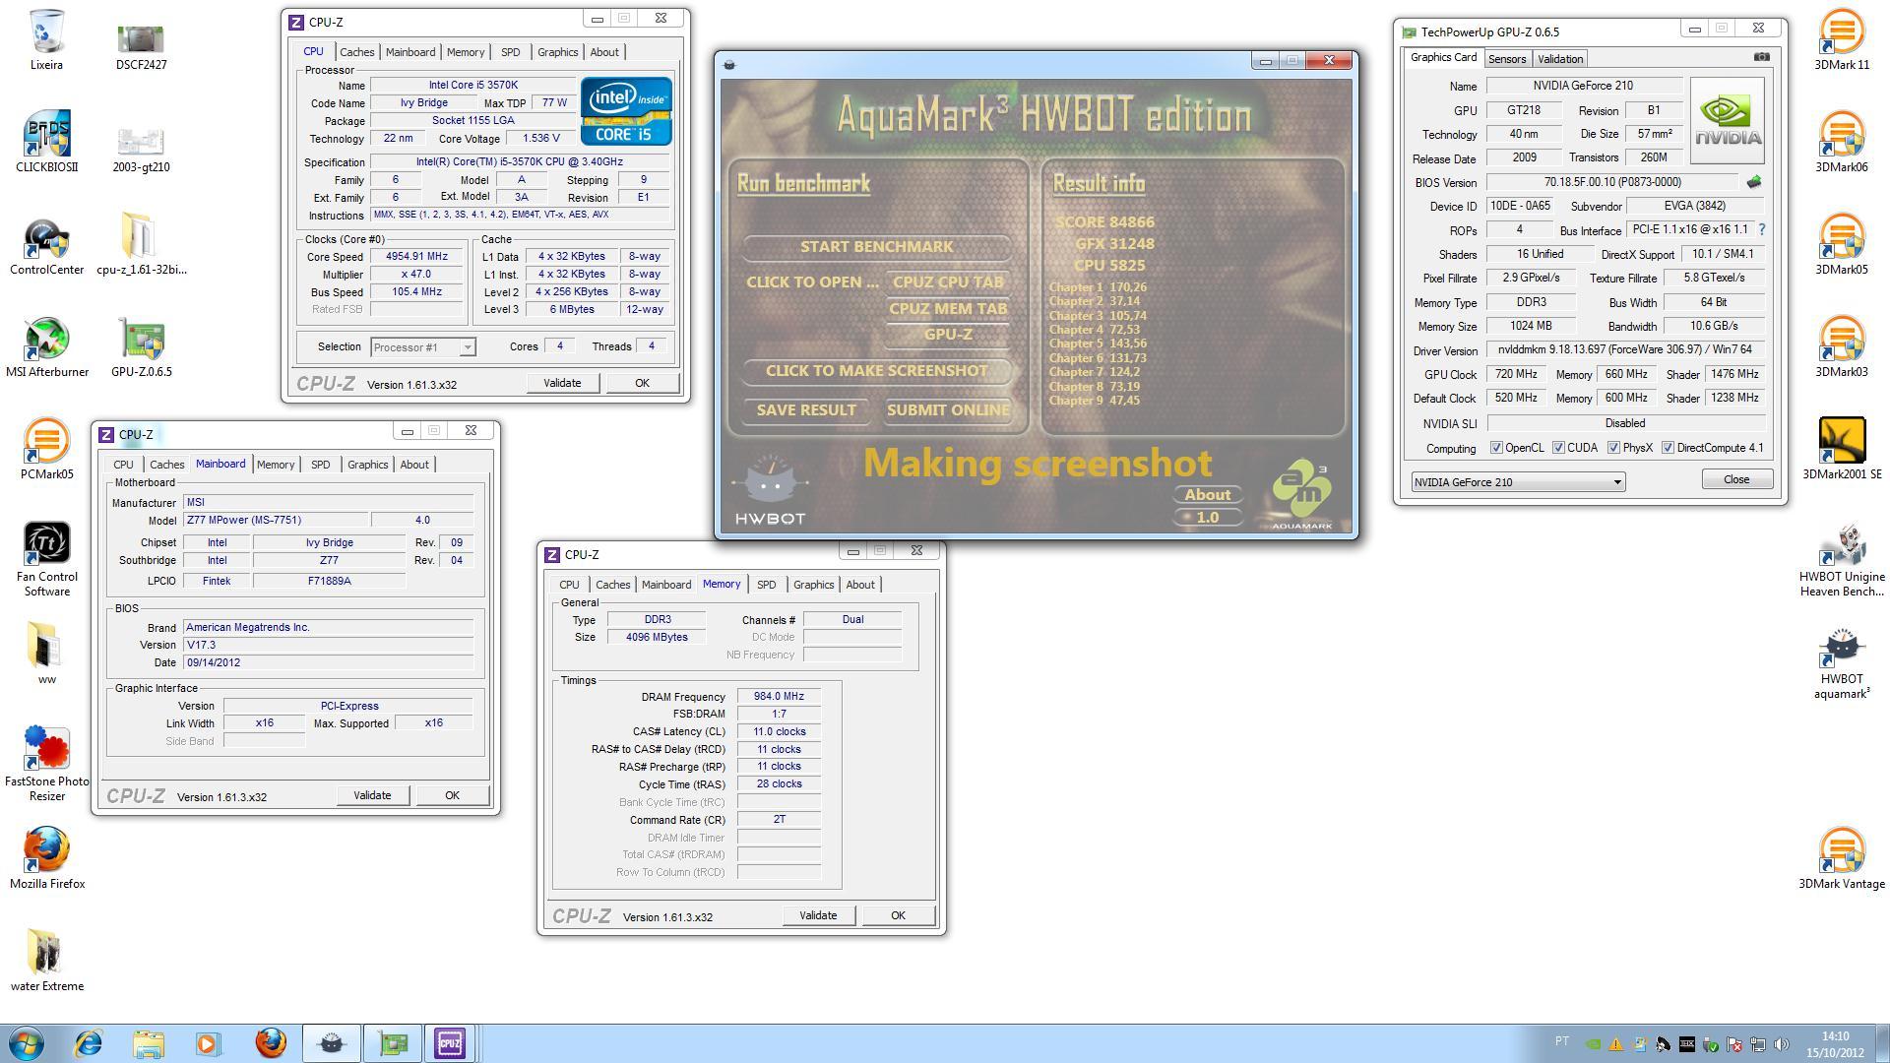Click About button in AquaMark window
Viewport: 1890px width, 1063px height.
pyautogui.click(x=1208, y=495)
